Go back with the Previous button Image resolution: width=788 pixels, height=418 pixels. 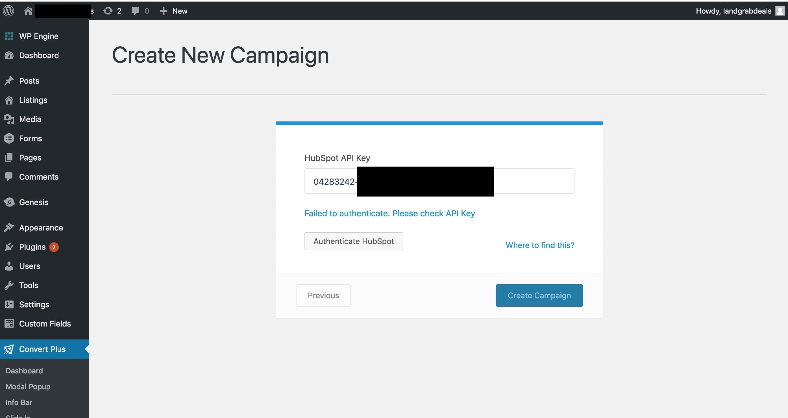[x=323, y=295]
